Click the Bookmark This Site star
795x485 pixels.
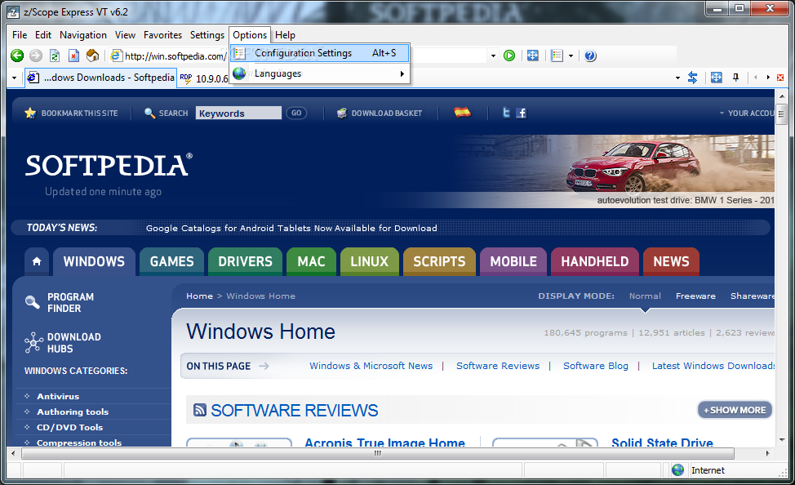click(30, 113)
